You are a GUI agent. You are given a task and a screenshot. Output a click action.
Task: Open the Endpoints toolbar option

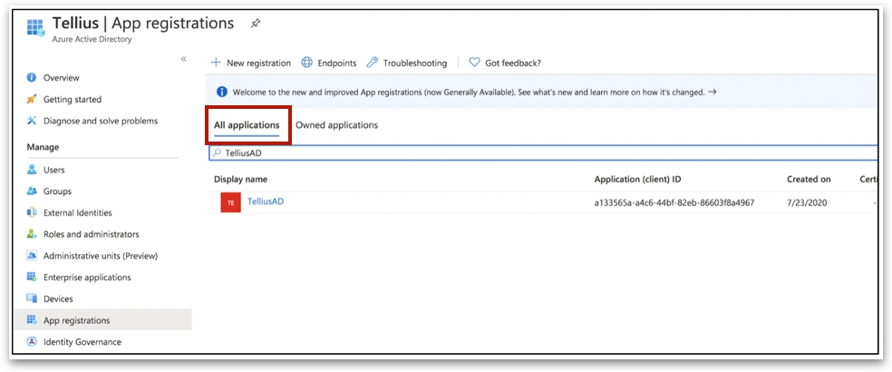pos(329,64)
